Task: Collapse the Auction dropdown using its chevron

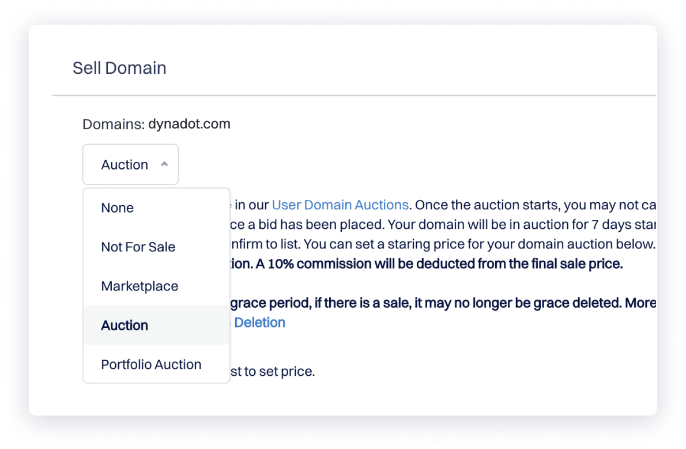Action: (x=163, y=163)
